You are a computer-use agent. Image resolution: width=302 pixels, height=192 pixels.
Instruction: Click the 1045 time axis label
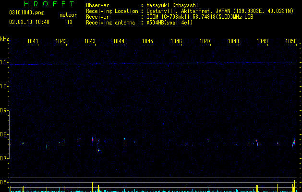coord(147,41)
